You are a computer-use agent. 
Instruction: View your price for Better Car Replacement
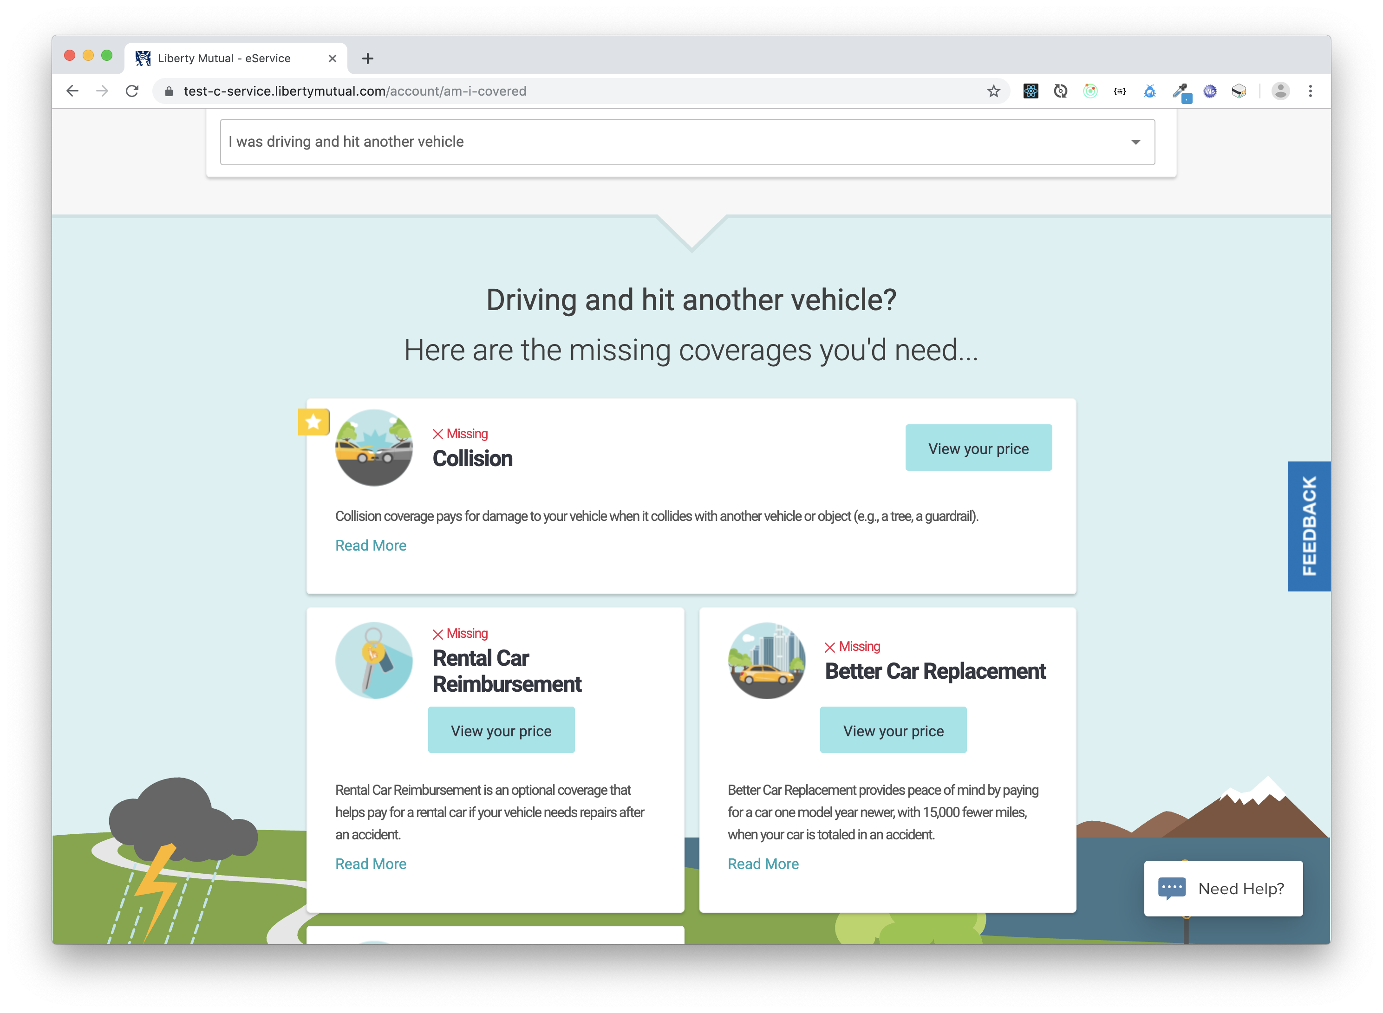893,730
